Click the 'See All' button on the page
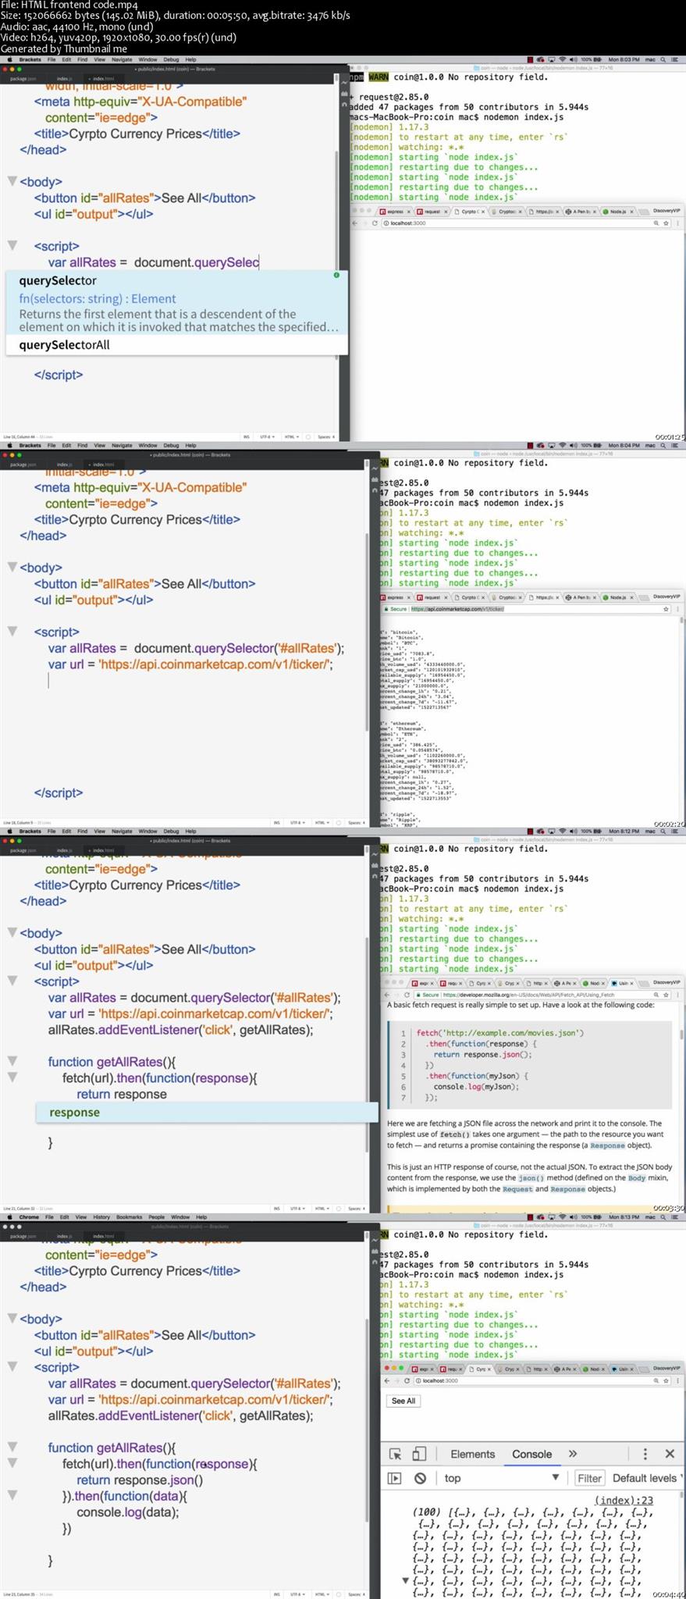686x1599 pixels. pyautogui.click(x=403, y=1401)
